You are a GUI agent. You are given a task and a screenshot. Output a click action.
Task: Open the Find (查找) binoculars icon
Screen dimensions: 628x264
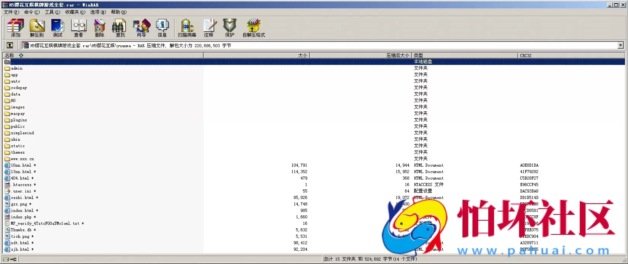(x=120, y=28)
